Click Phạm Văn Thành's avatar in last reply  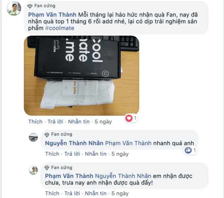click(x=33, y=170)
